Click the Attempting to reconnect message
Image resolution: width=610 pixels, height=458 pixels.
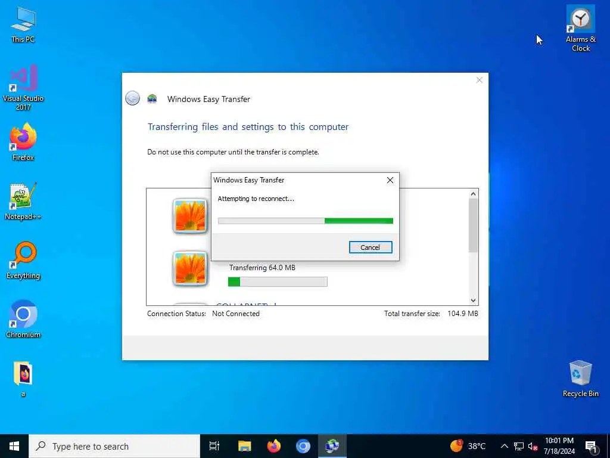[256, 199]
